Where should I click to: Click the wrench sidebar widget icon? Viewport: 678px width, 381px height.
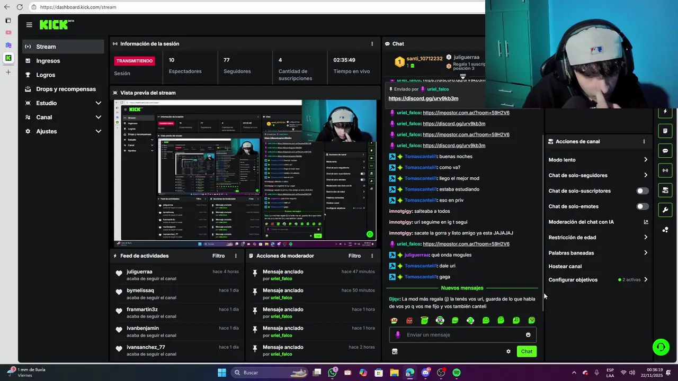point(665,210)
